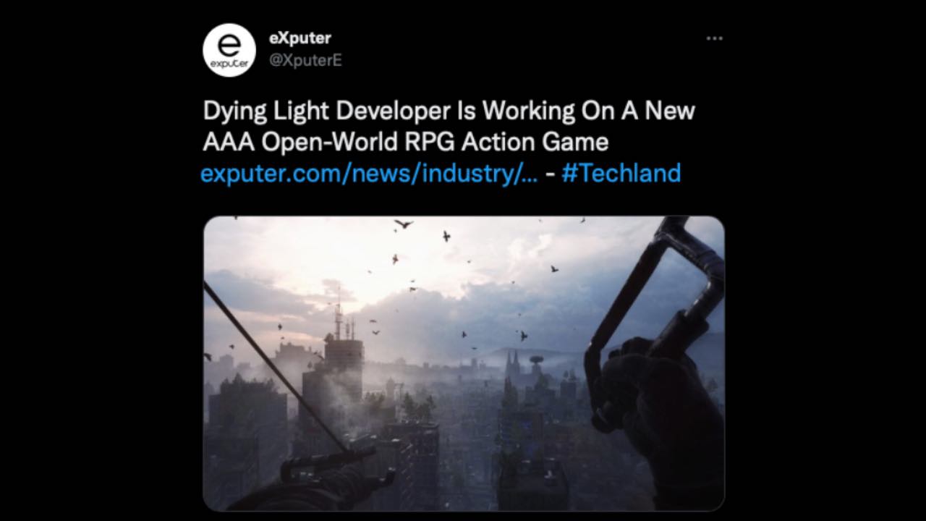Select the text "AAA Open-World RPG Action Game"
This screenshot has height=521, width=926.
tap(405, 142)
